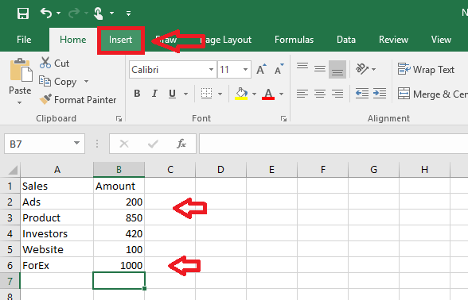Toggle Wrap Text

[426, 69]
